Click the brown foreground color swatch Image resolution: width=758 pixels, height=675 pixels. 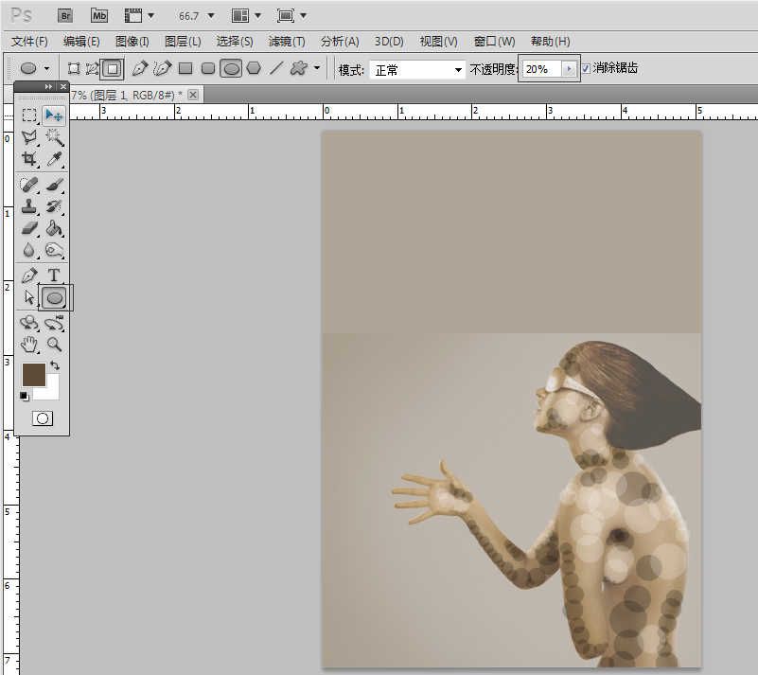click(x=34, y=375)
